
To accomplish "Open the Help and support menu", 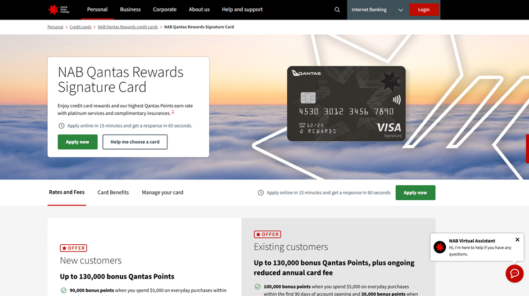I will tap(242, 10).
